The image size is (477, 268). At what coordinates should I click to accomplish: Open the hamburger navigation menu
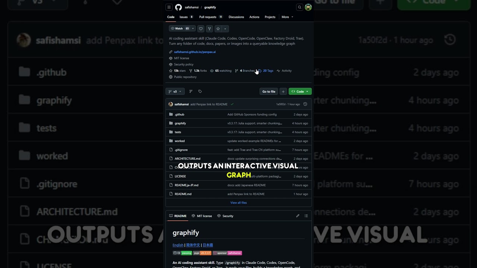click(x=169, y=7)
